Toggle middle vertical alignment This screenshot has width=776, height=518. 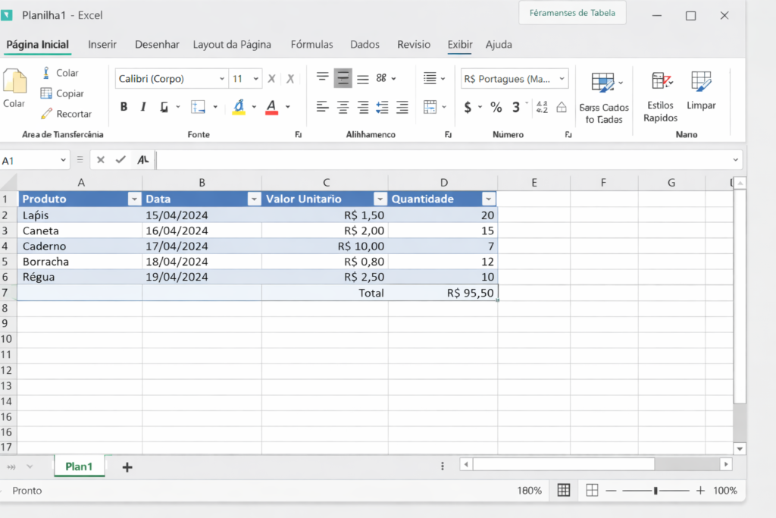click(343, 78)
